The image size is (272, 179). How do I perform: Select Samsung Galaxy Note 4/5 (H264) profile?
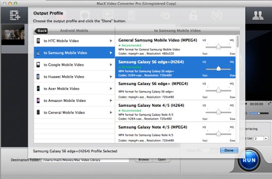(x=176, y=111)
